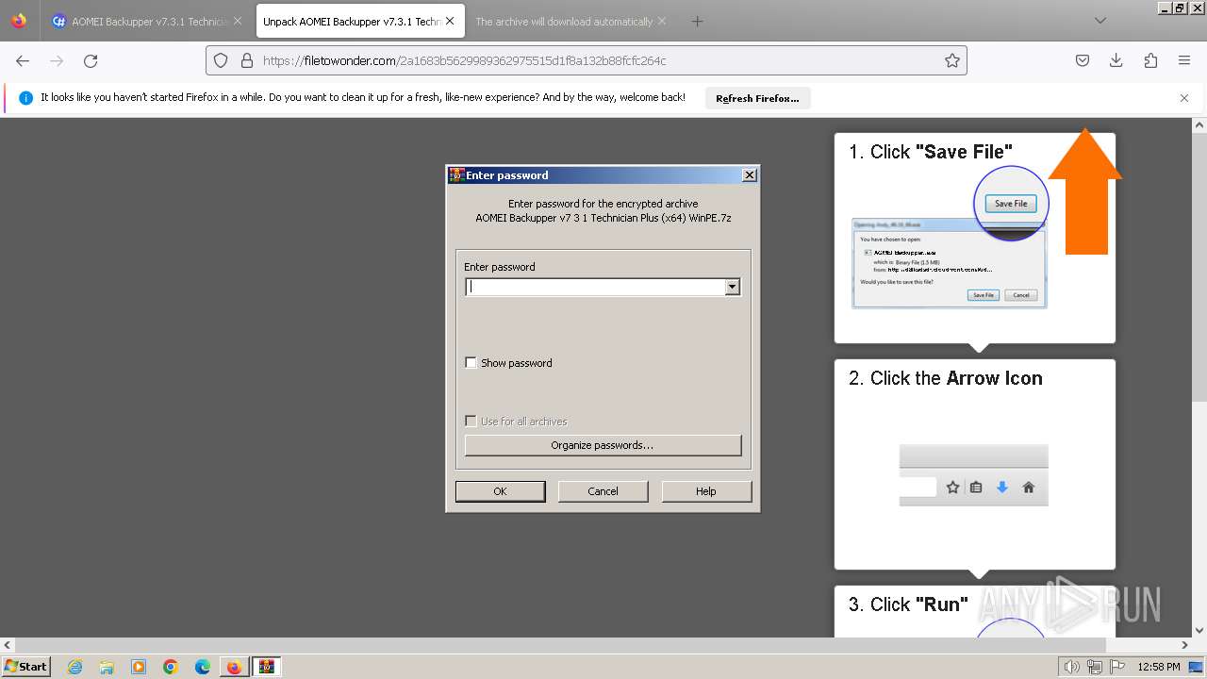
Task: Click Firefox taskbar button
Action: pos(234,667)
